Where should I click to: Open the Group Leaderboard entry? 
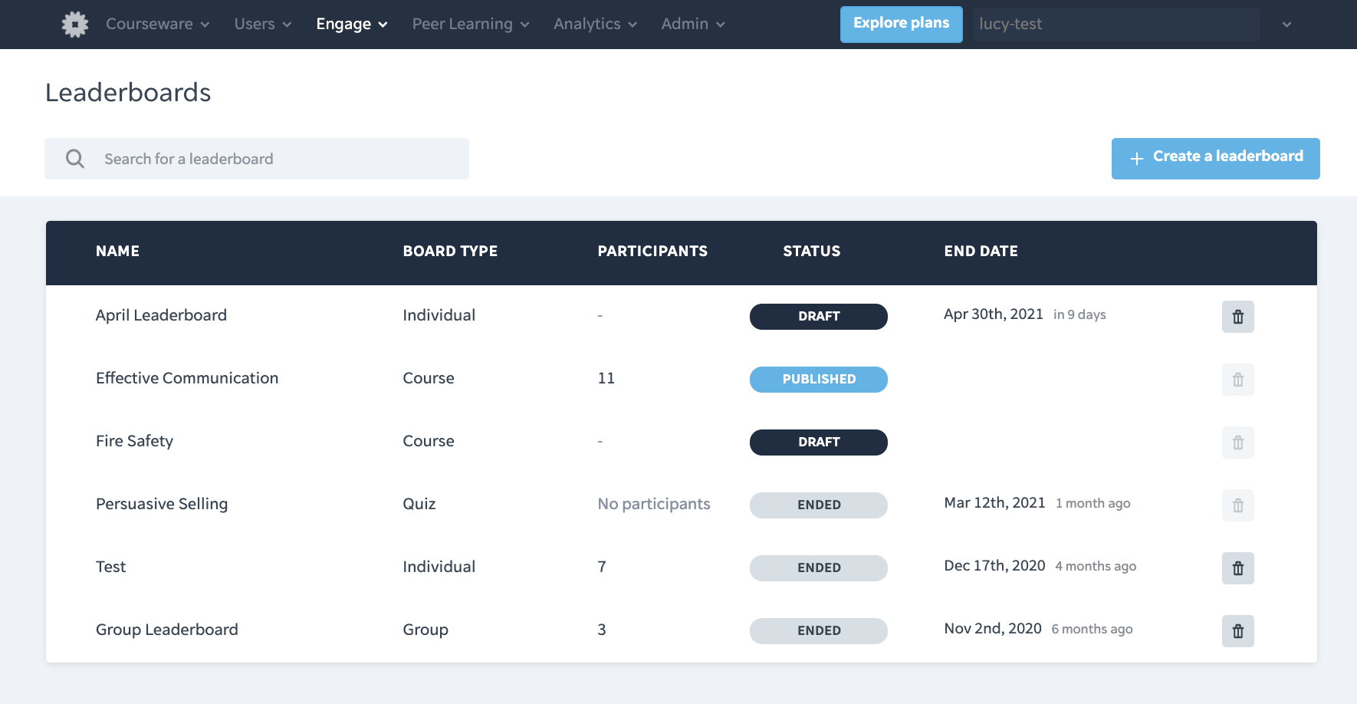[x=166, y=630]
